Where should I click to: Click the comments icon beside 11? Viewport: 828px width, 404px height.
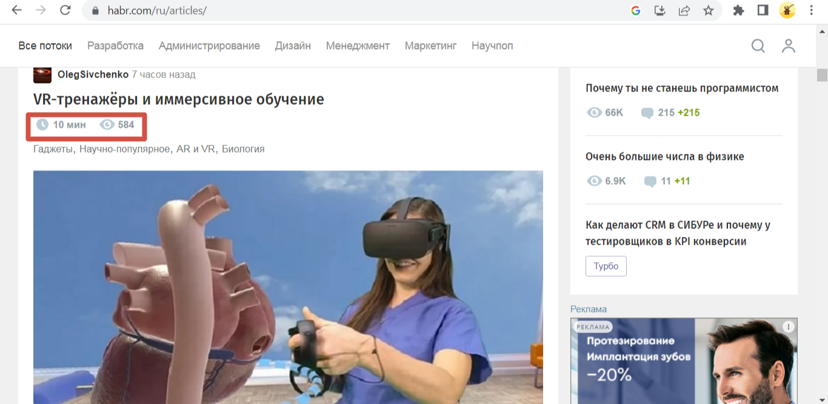[650, 181]
